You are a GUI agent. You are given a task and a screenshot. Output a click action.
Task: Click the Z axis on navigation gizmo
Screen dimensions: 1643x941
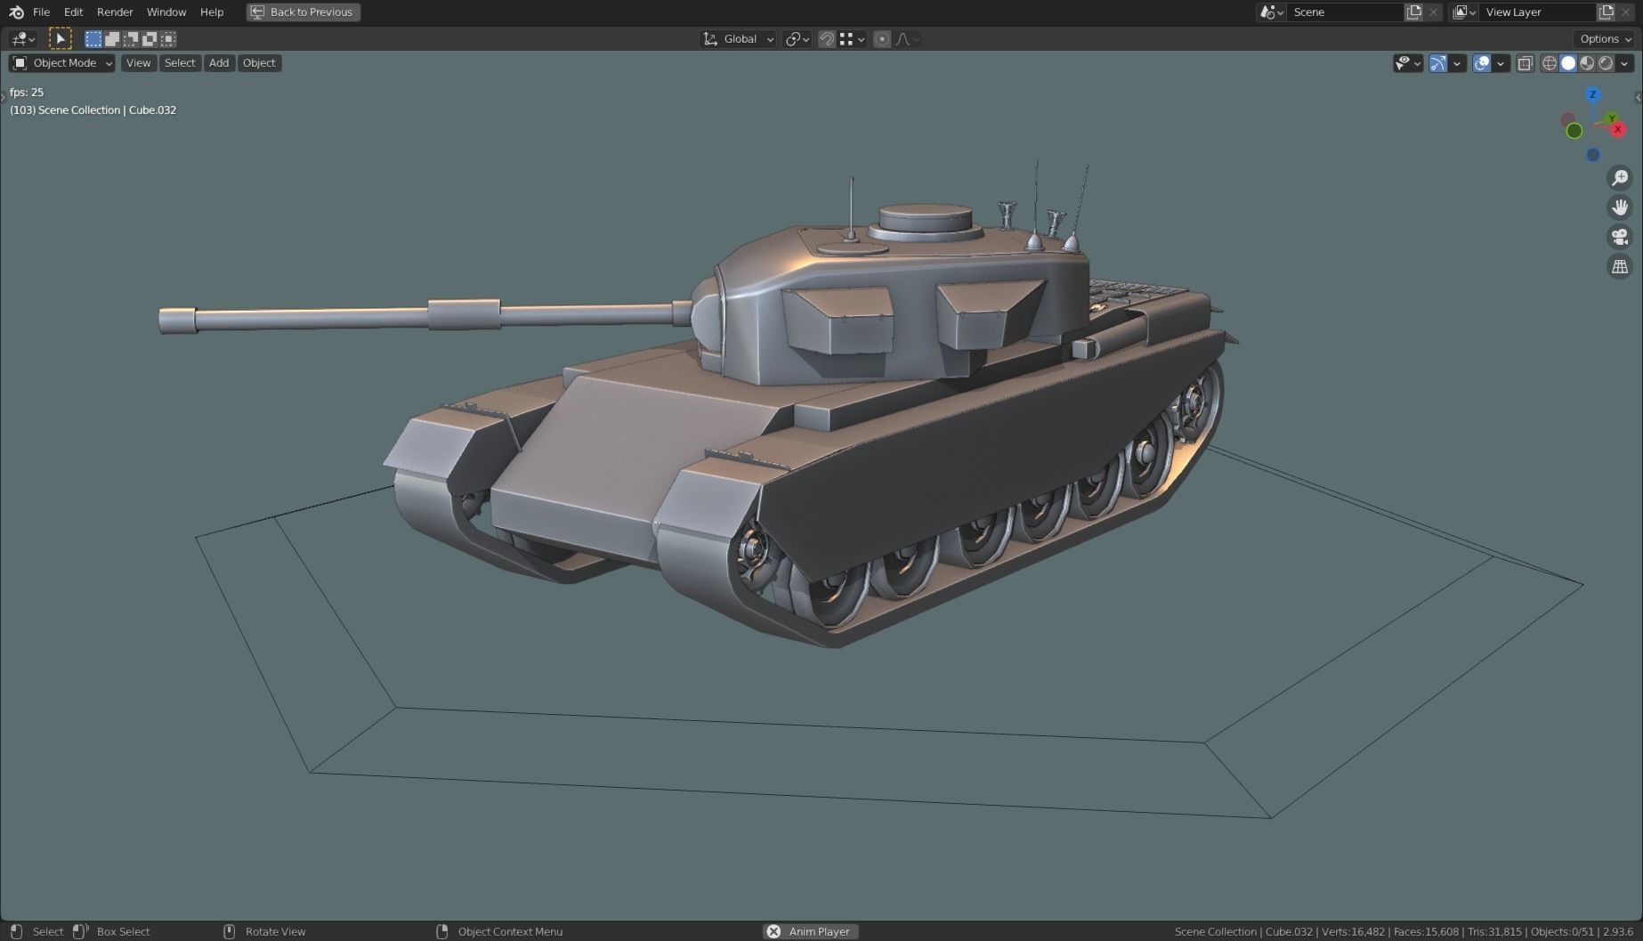[x=1593, y=94]
